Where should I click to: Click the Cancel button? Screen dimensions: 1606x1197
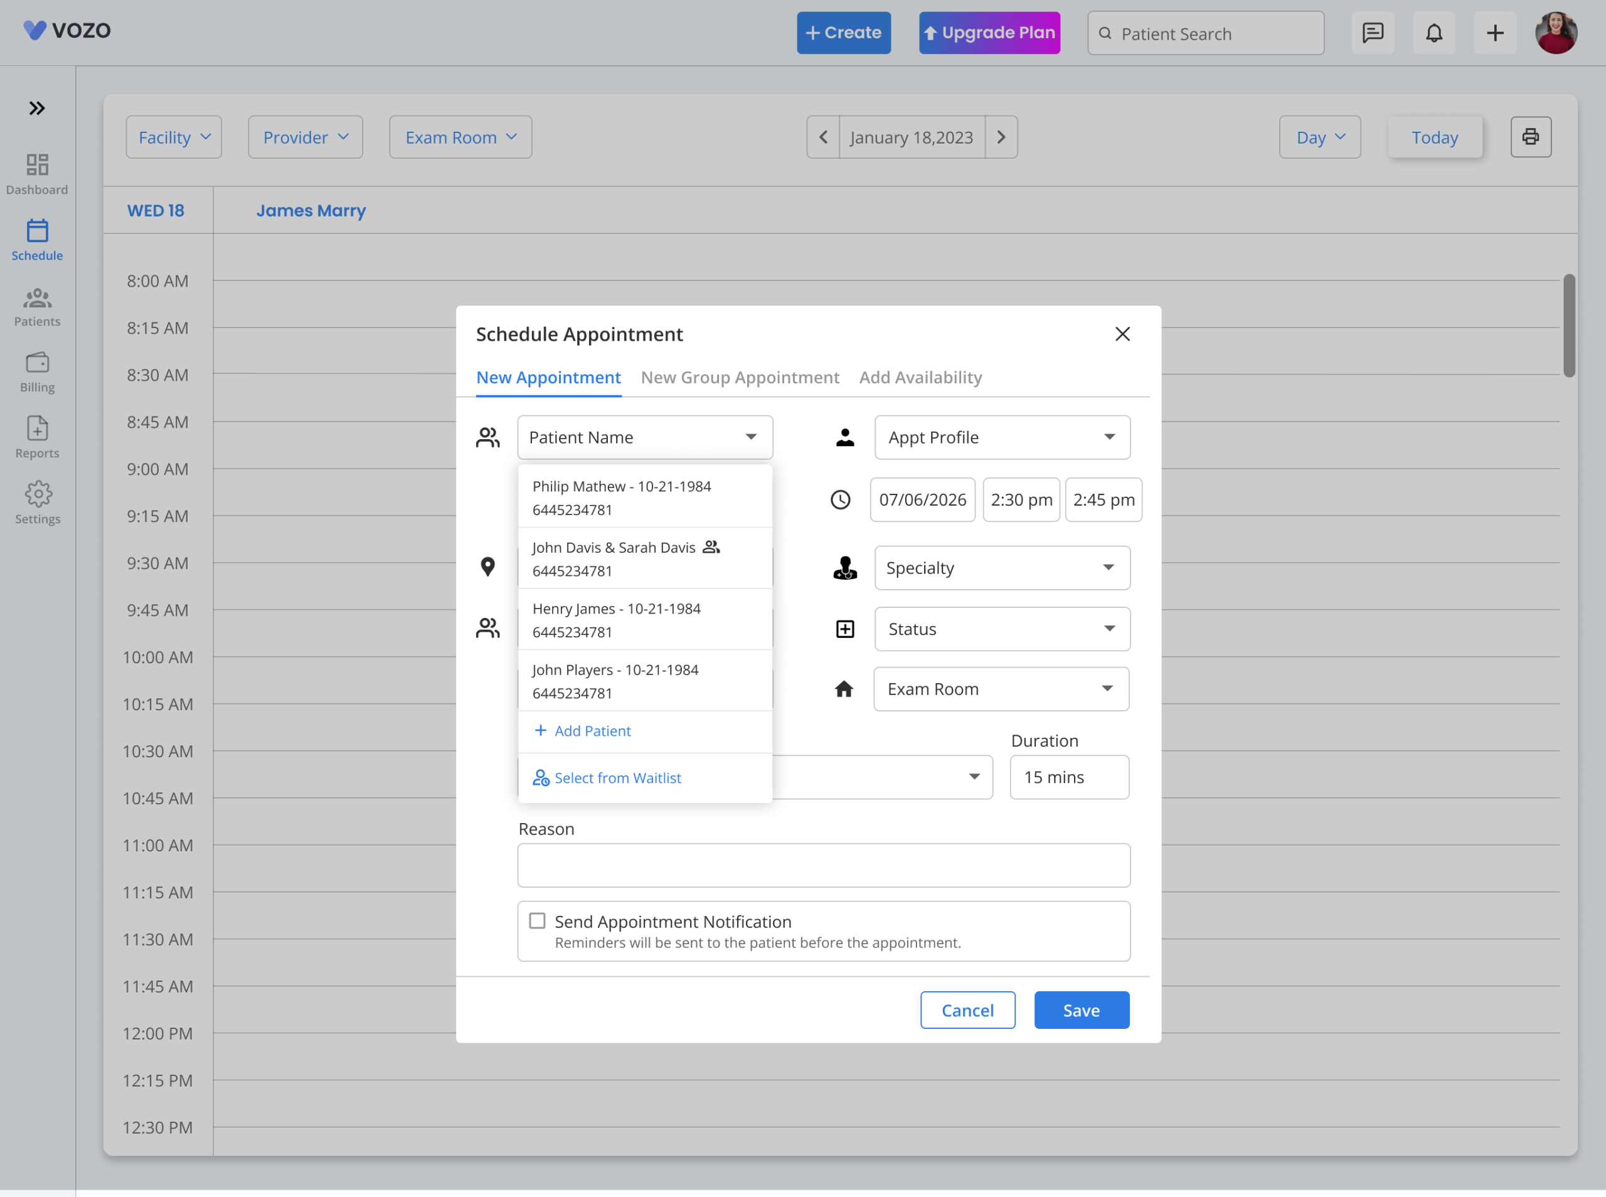coord(968,1010)
